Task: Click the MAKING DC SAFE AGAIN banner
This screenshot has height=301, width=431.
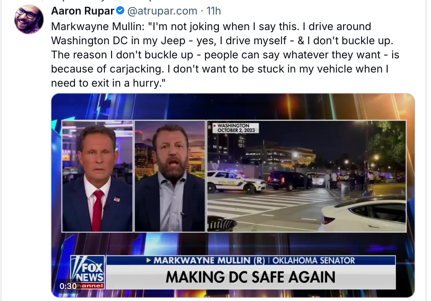Action: (x=250, y=277)
